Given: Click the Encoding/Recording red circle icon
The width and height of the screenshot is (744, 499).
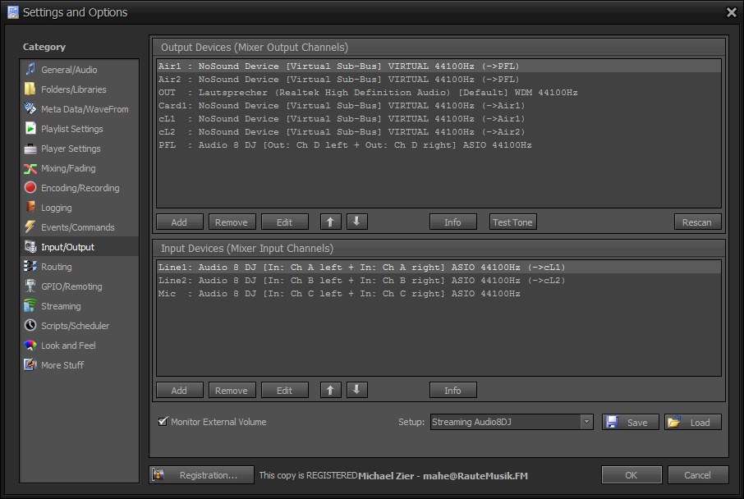Looking at the screenshot, I should point(30,188).
